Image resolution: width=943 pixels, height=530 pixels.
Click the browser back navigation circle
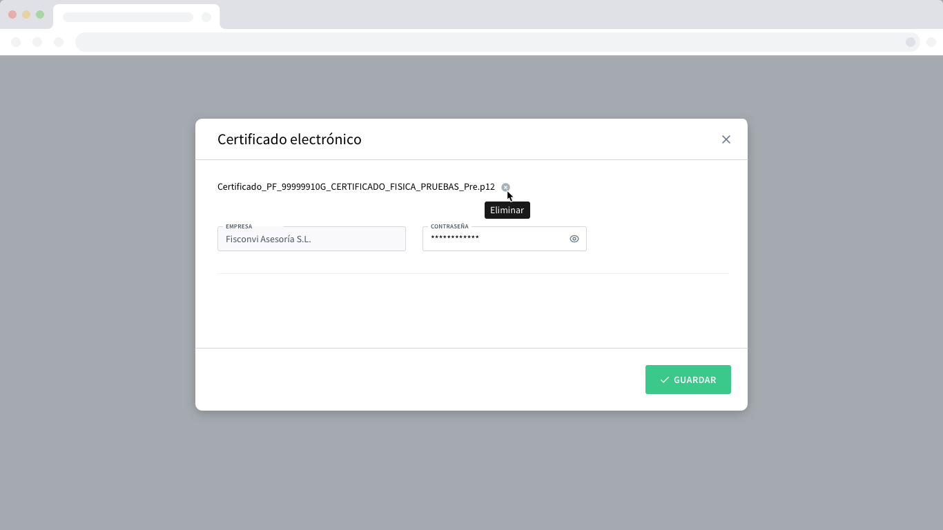tap(16, 42)
